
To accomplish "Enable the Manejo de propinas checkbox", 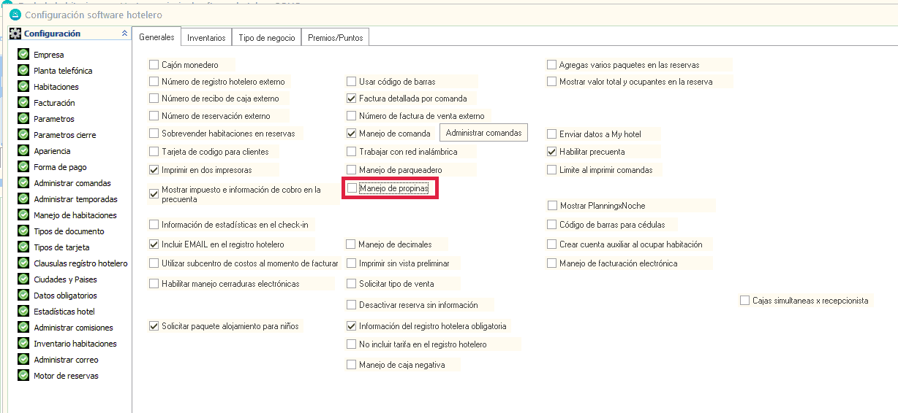I will point(352,188).
